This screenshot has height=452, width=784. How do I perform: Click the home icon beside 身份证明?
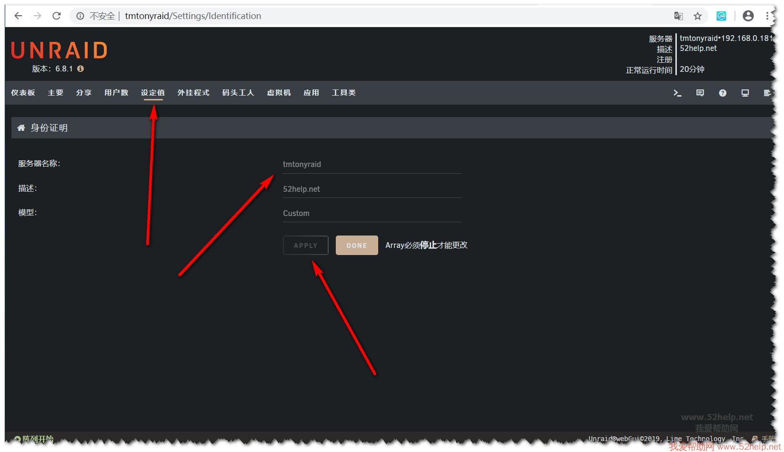21,128
